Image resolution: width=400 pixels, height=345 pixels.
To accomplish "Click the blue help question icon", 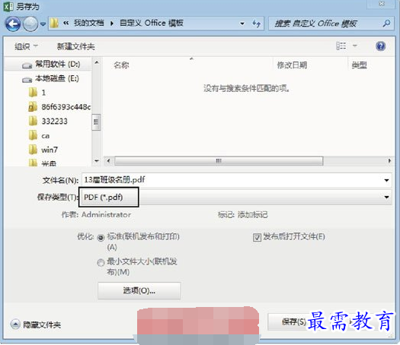I will click(380, 46).
